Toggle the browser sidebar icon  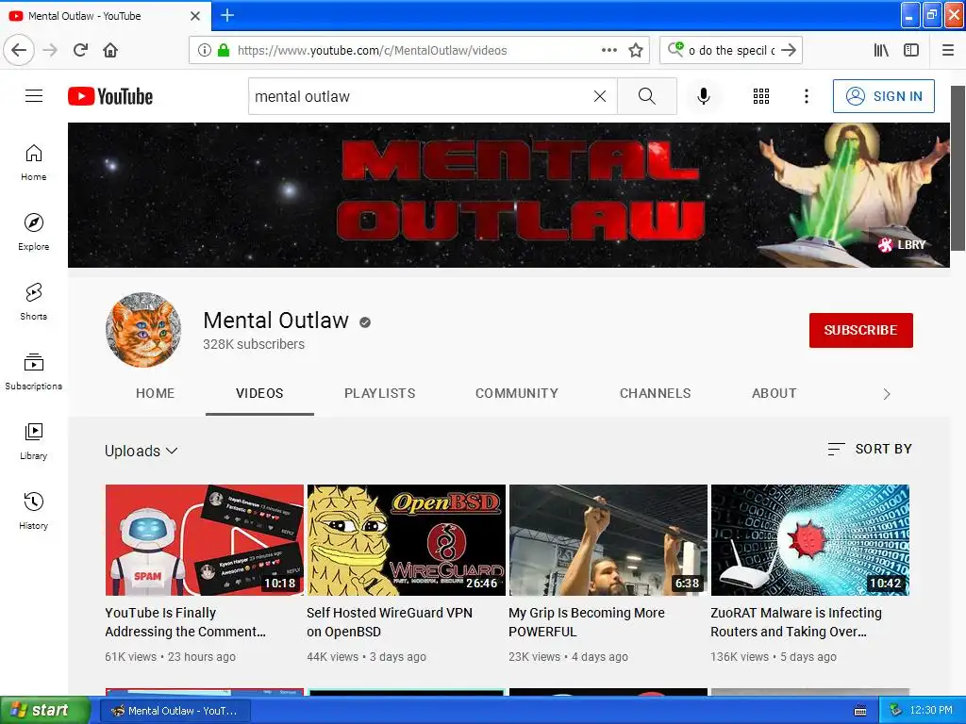[x=911, y=50]
